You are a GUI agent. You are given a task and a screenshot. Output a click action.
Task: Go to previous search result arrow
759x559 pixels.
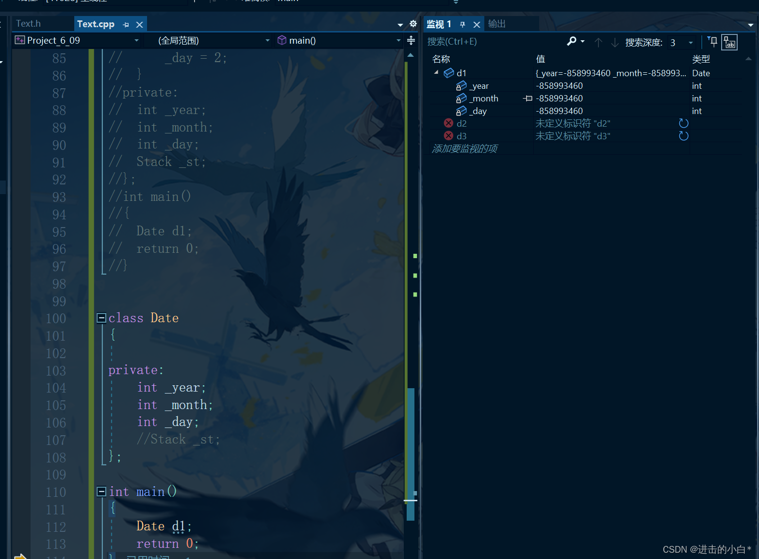click(x=598, y=43)
